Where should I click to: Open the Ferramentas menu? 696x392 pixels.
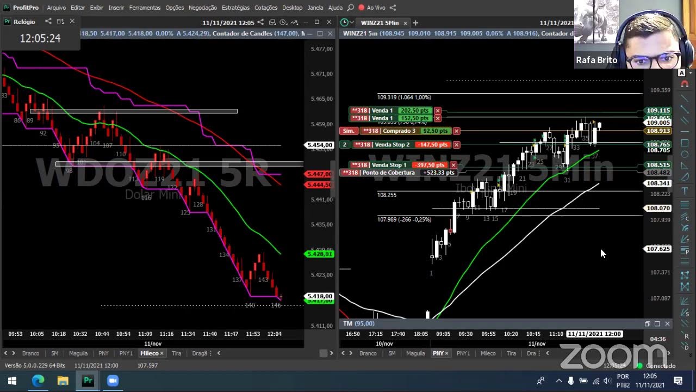pyautogui.click(x=145, y=8)
